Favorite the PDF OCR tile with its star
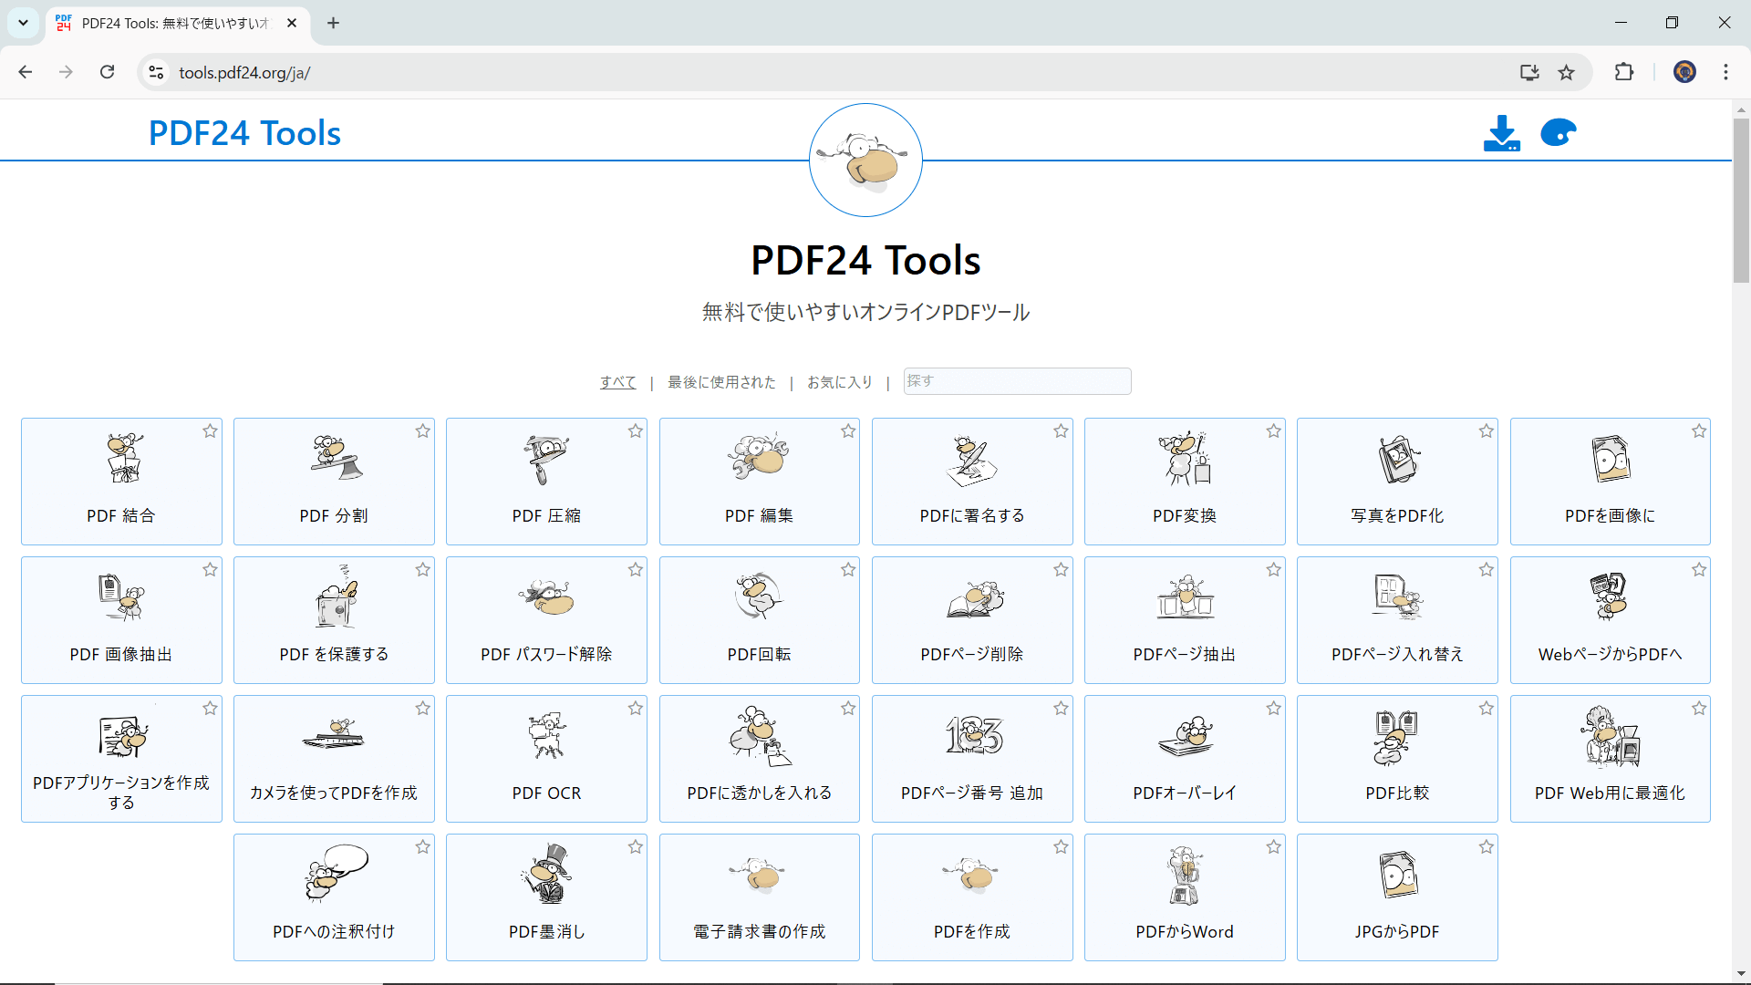This screenshot has width=1751, height=985. (635, 709)
